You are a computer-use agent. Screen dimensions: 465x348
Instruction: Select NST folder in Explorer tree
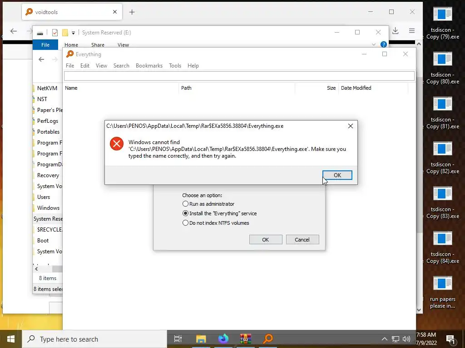(42, 99)
